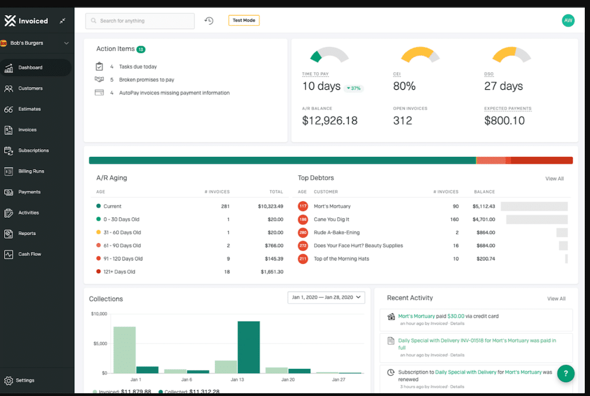This screenshot has height=396, width=590.
Task: Toggle the Test Mode badge
Action: 244,21
